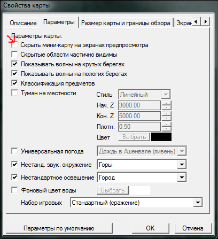218x239 pixels.
Task: Uncheck Показывать волны на пологих берегах
Action: point(14,73)
